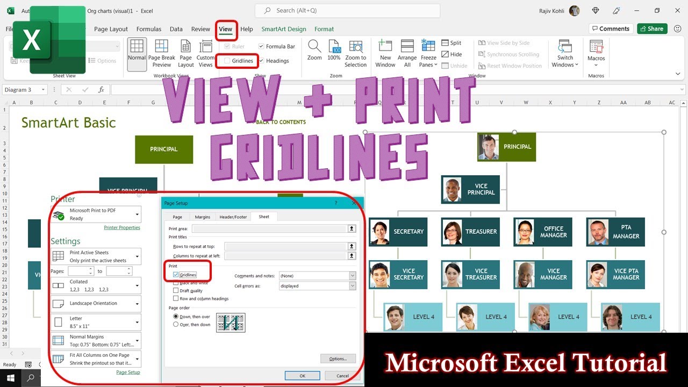Collapse Rows to repeat range selector

tap(352, 246)
